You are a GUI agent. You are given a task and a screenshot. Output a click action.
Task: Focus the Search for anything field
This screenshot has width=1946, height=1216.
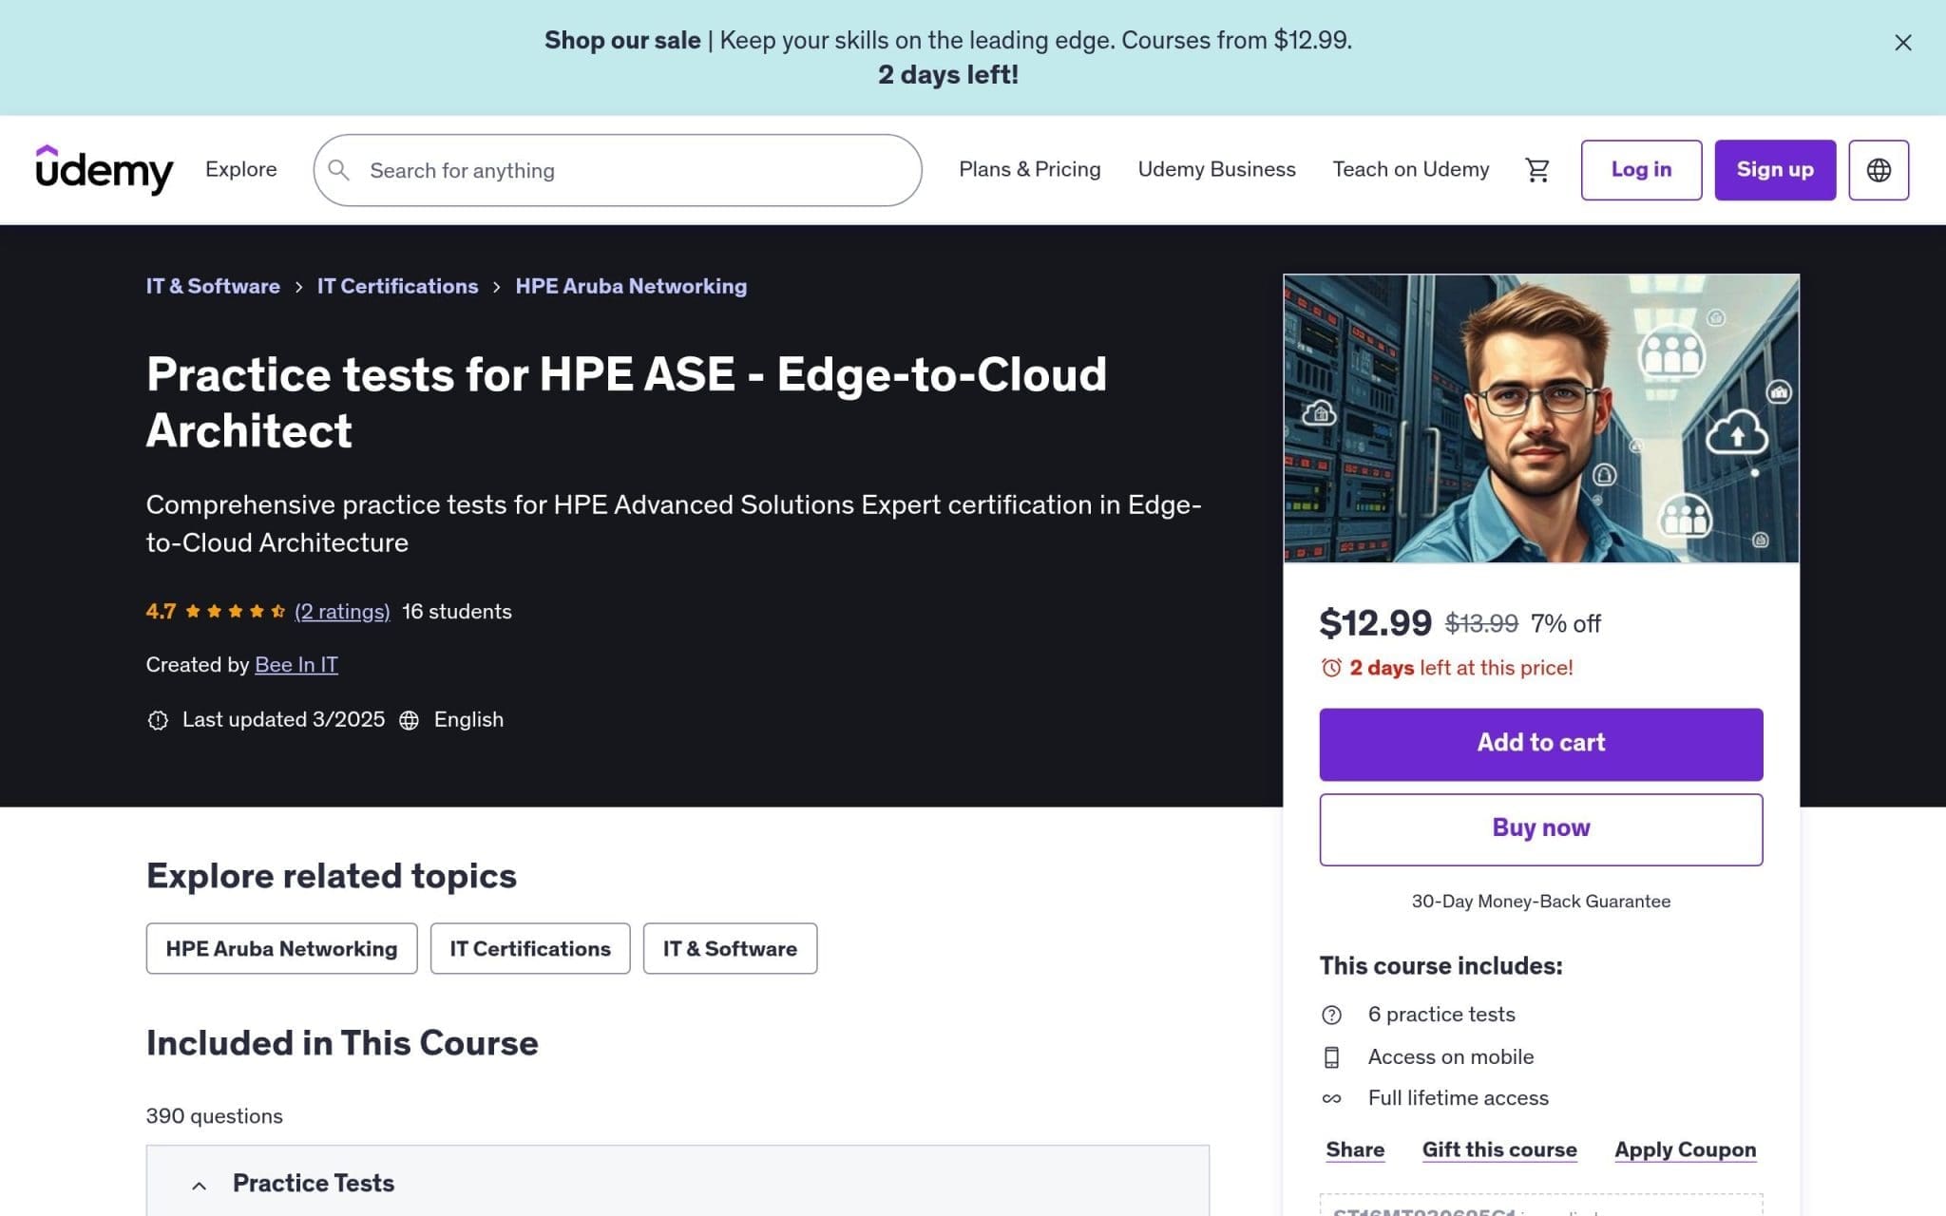click(x=618, y=170)
